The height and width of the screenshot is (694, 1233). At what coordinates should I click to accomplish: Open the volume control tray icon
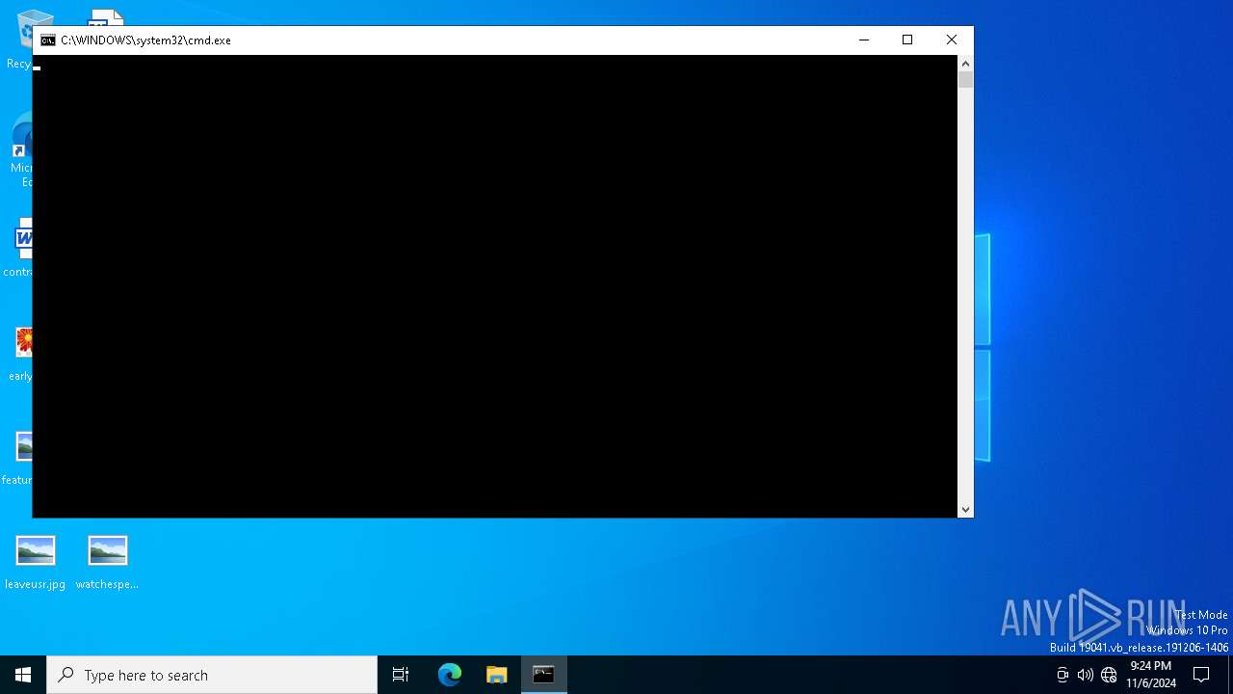click(x=1086, y=675)
